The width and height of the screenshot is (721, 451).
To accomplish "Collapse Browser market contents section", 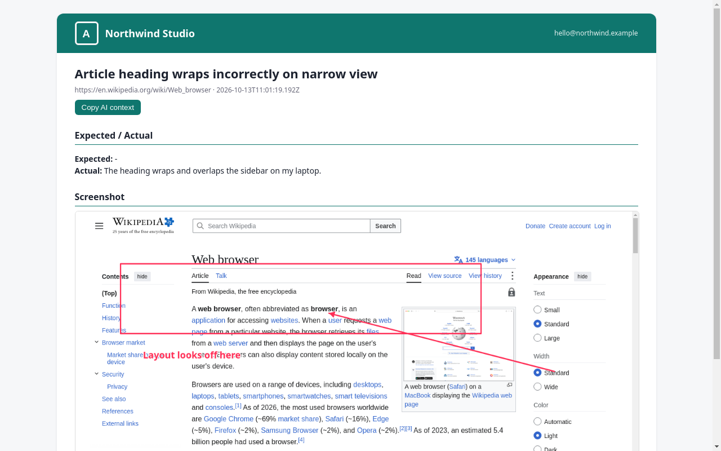I will pos(97,342).
